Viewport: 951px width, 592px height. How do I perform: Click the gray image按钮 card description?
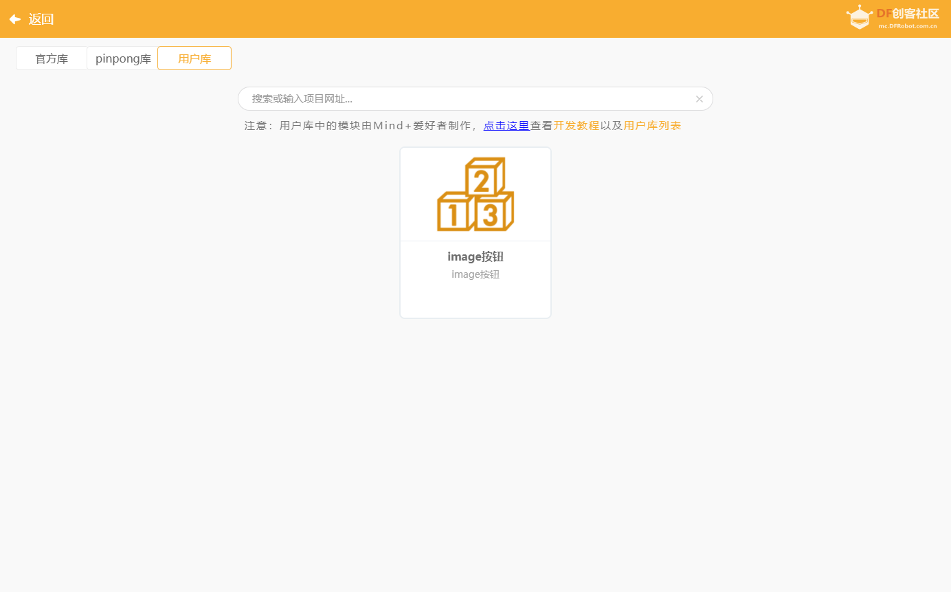coord(475,274)
